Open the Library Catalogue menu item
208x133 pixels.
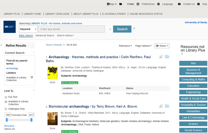[57, 14]
